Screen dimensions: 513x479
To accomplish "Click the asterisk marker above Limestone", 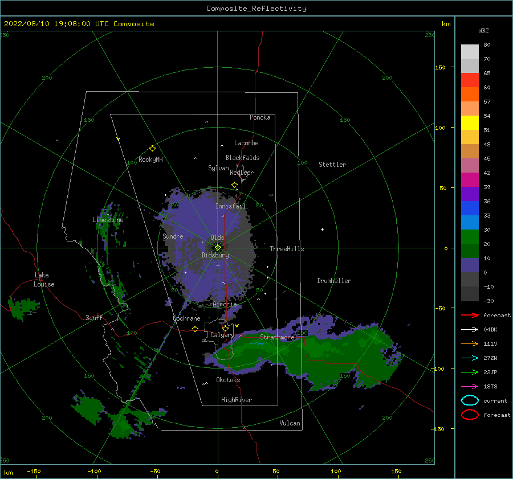I will pos(108,215).
